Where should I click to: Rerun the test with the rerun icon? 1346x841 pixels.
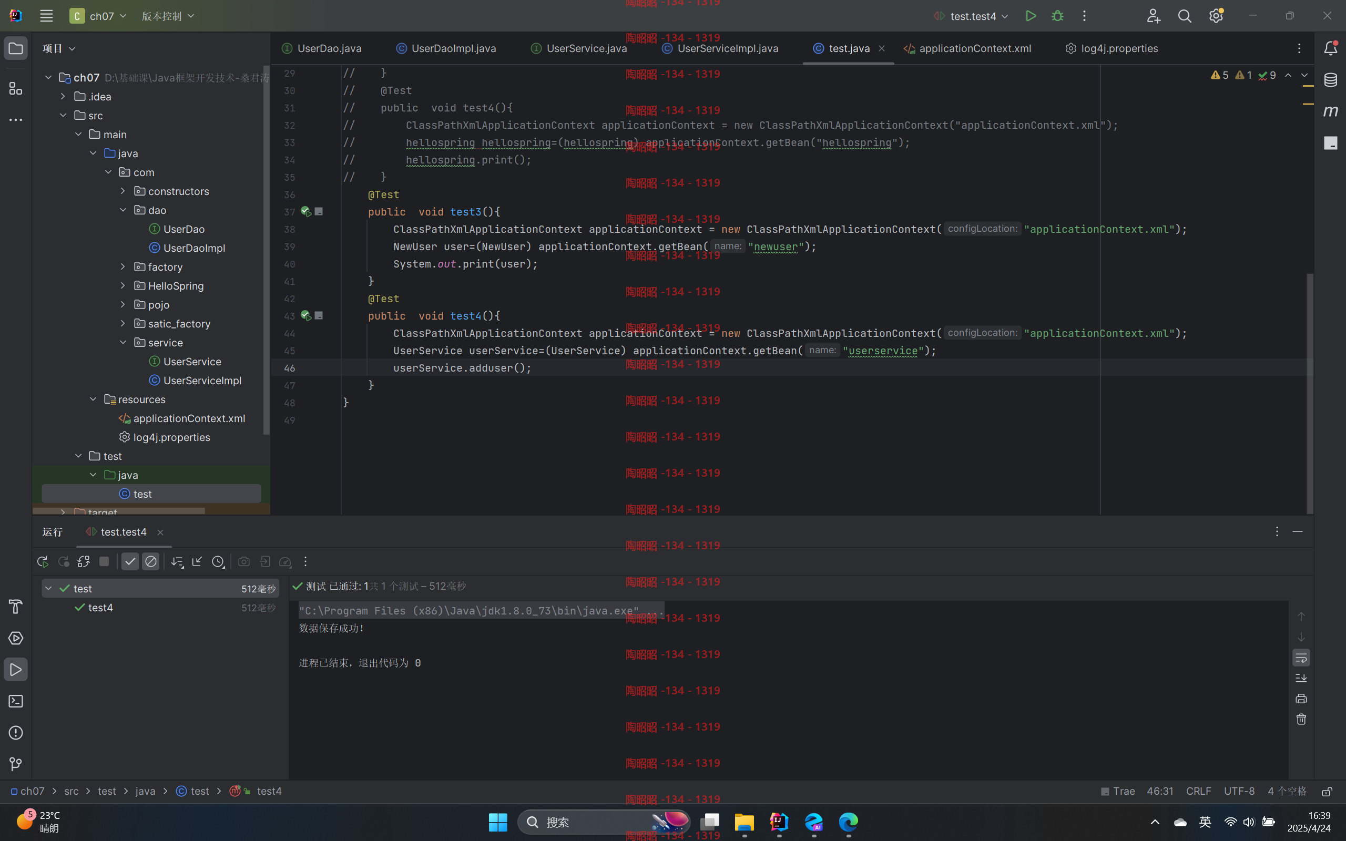pos(42,562)
